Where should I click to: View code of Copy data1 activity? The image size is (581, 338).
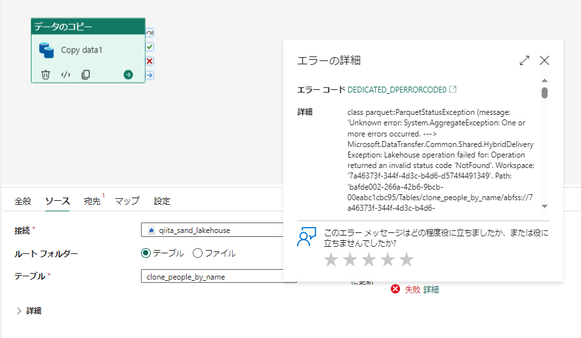coord(66,75)
